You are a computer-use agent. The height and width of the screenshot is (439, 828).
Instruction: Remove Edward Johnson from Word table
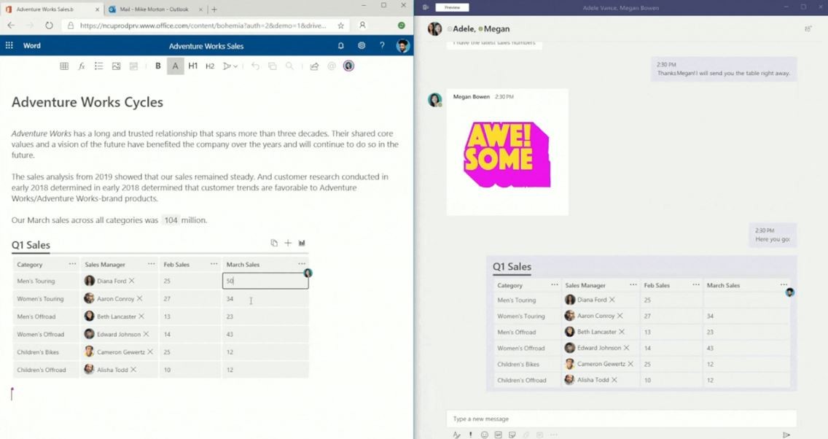(x=147, y=334)
